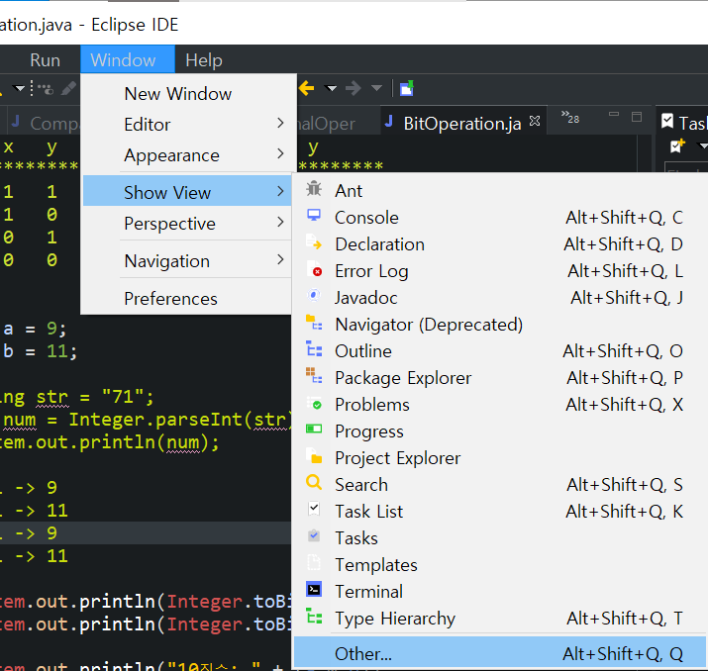Click the Error Log red icon
The height and width of the screenshot is (671, 708).
click(314, 269)
